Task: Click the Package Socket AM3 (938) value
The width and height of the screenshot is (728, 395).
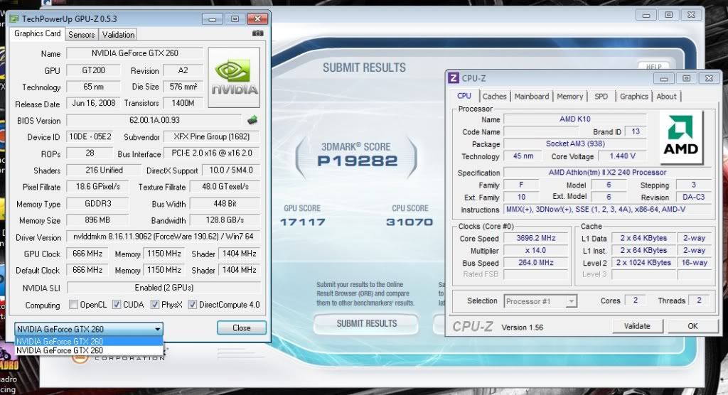Action: point(575,144)
